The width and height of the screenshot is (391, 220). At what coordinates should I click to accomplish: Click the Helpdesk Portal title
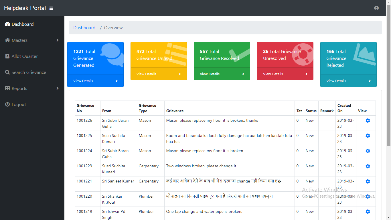25,8
